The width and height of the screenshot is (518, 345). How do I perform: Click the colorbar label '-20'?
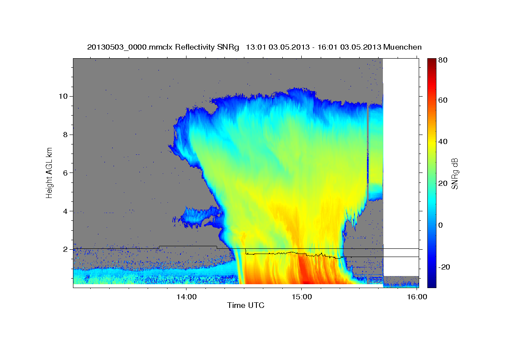click(445, 267)
